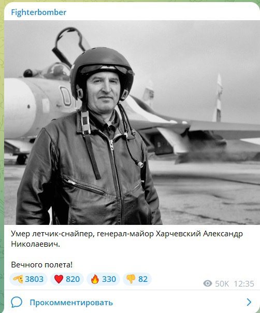Click the fire emoji reaction icon
This screenshot has height=313, width=260.
coord(95,279)
